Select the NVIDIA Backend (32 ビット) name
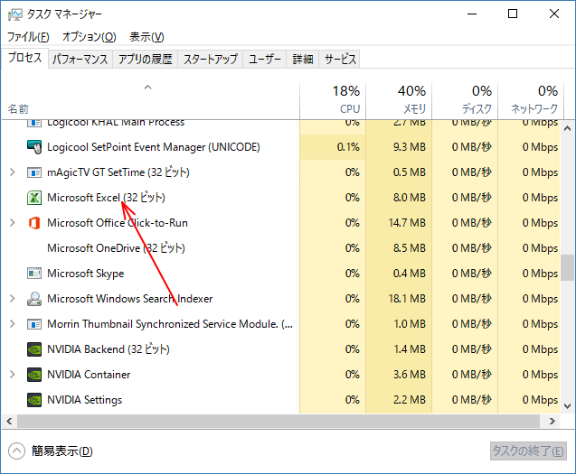The image size is (576, 474). 109,349
